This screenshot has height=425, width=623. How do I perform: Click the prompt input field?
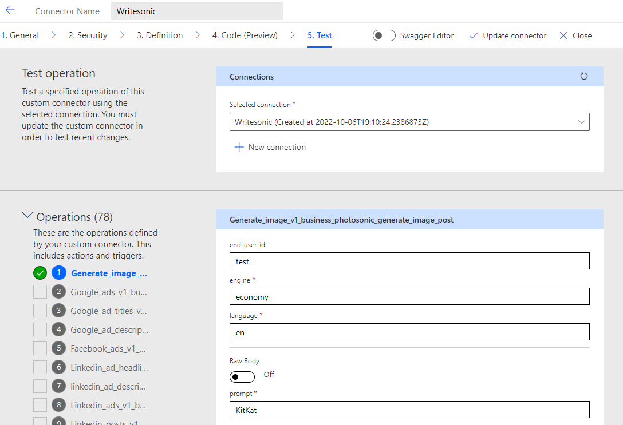(409, 410)
